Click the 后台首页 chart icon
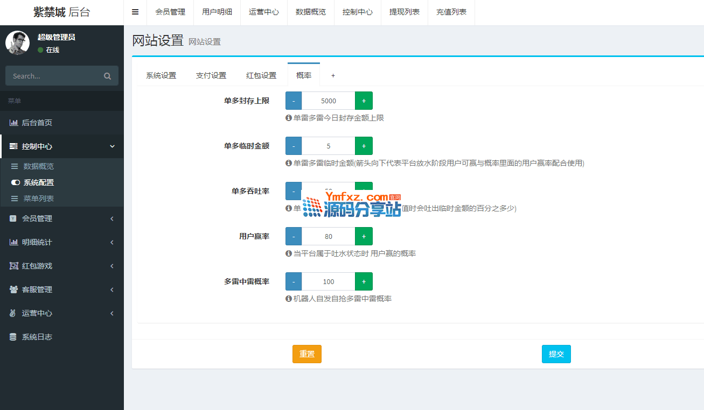Image resolution: width=704 pixels, height=410 pixels. 13,123
